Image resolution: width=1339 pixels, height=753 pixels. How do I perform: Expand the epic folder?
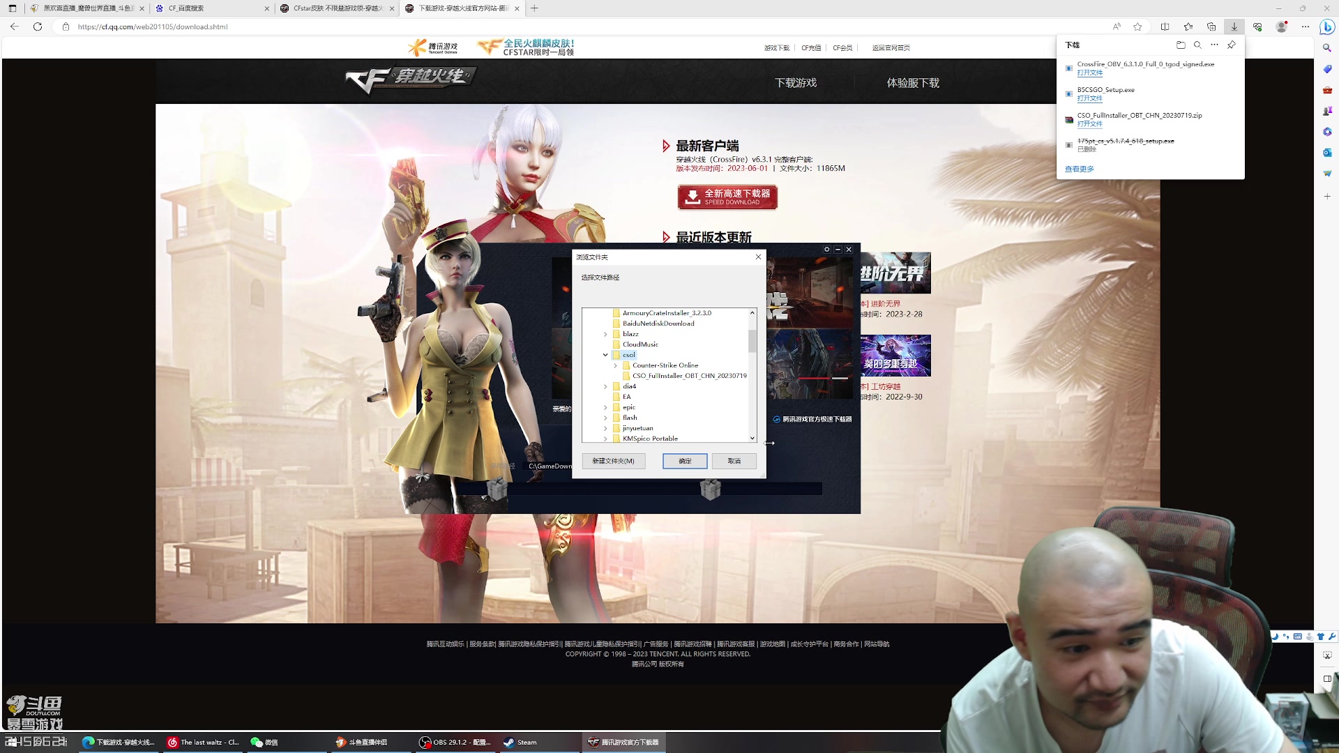point(605,407)
